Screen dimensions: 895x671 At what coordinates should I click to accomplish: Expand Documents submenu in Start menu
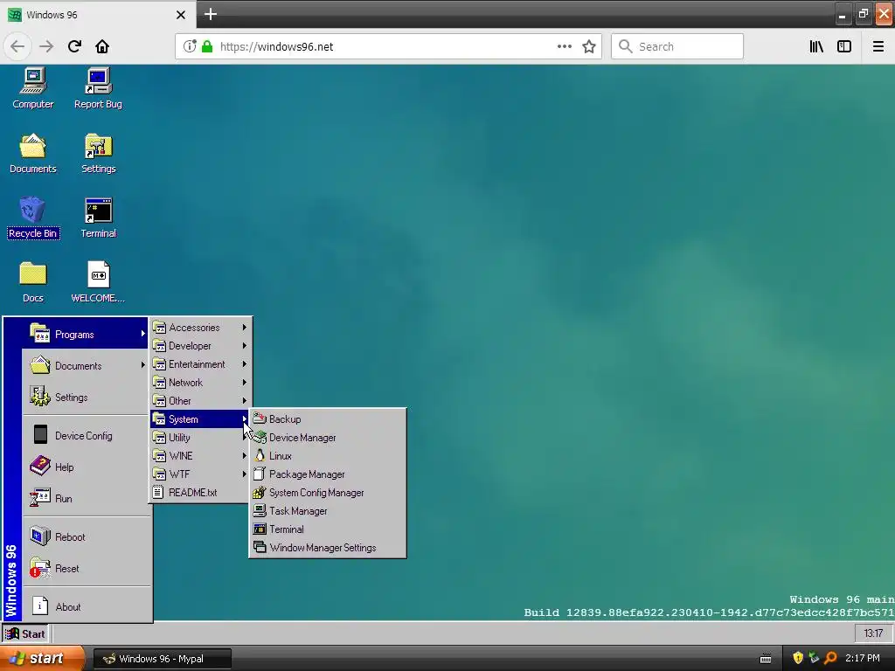pyautogui.click(x=86, y=366)
